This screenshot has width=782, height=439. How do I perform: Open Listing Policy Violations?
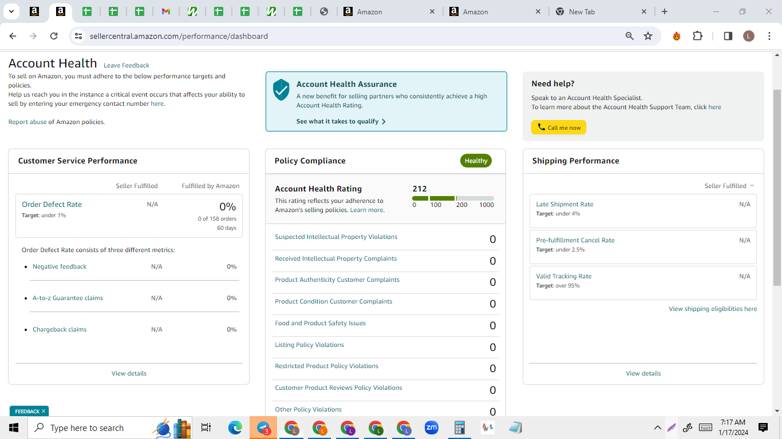(x=309, y=345)
